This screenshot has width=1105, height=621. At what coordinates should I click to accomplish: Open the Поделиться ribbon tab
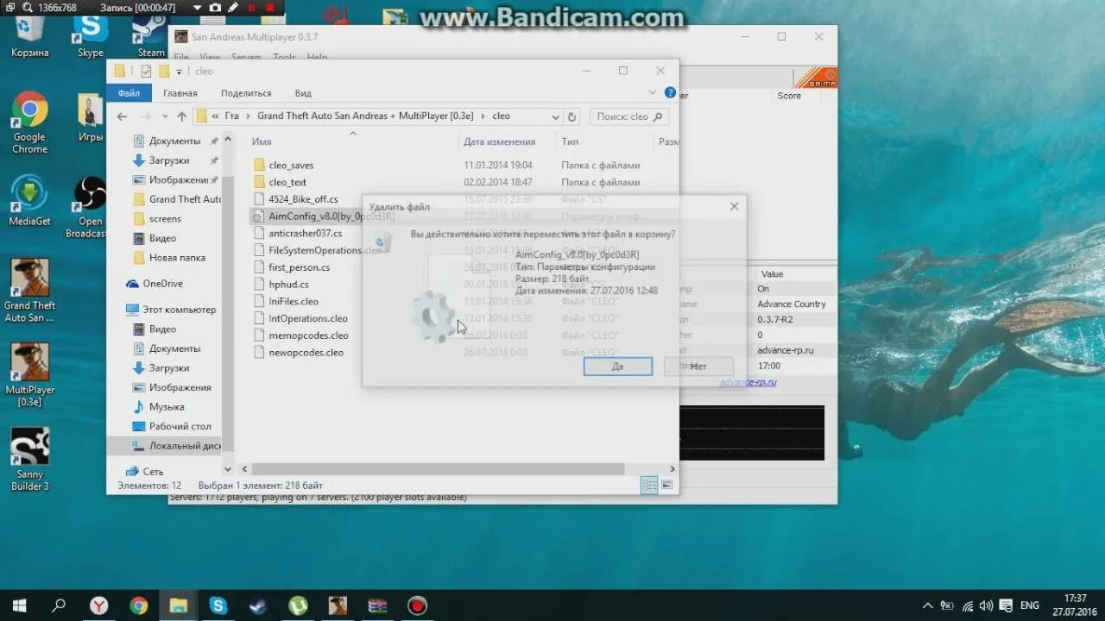(x=246, y=93)
